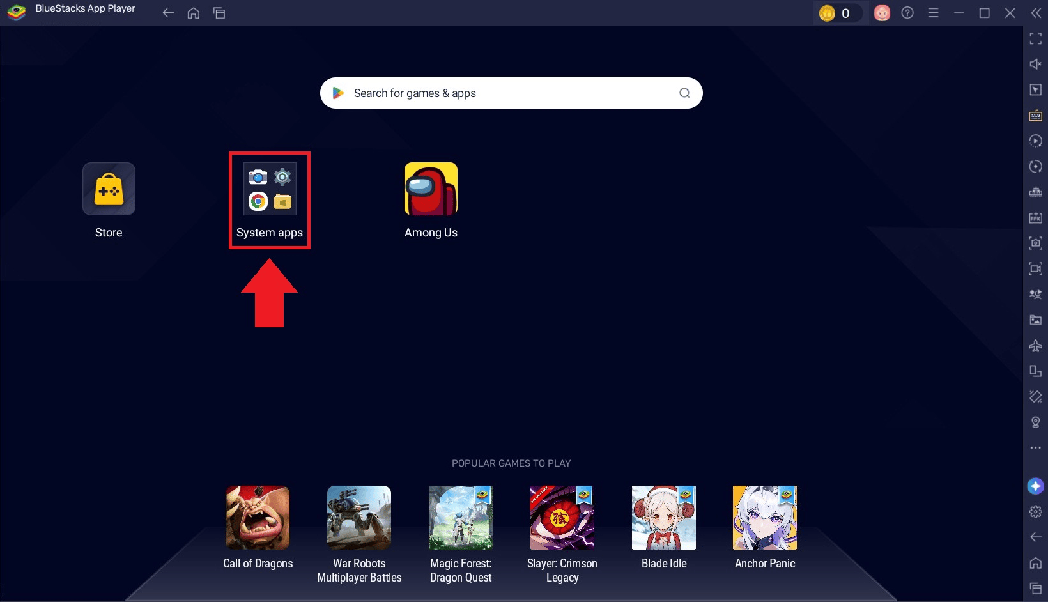Click the Slayer: Crimson Legacy label

coord(562,571)
